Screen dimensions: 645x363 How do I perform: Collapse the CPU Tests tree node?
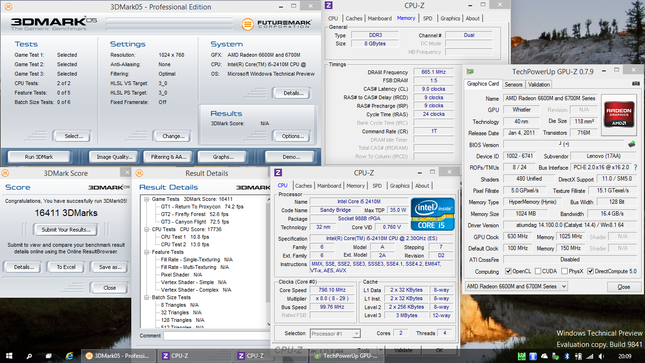[x=147, y=229]
